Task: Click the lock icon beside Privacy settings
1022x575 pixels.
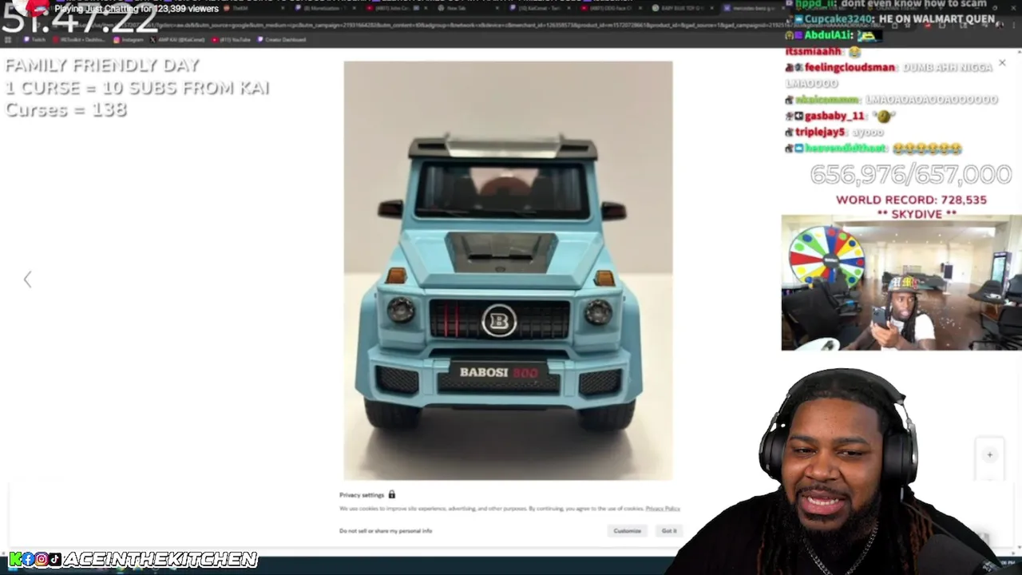Action: pyautogui.click(x=391, y=495)
